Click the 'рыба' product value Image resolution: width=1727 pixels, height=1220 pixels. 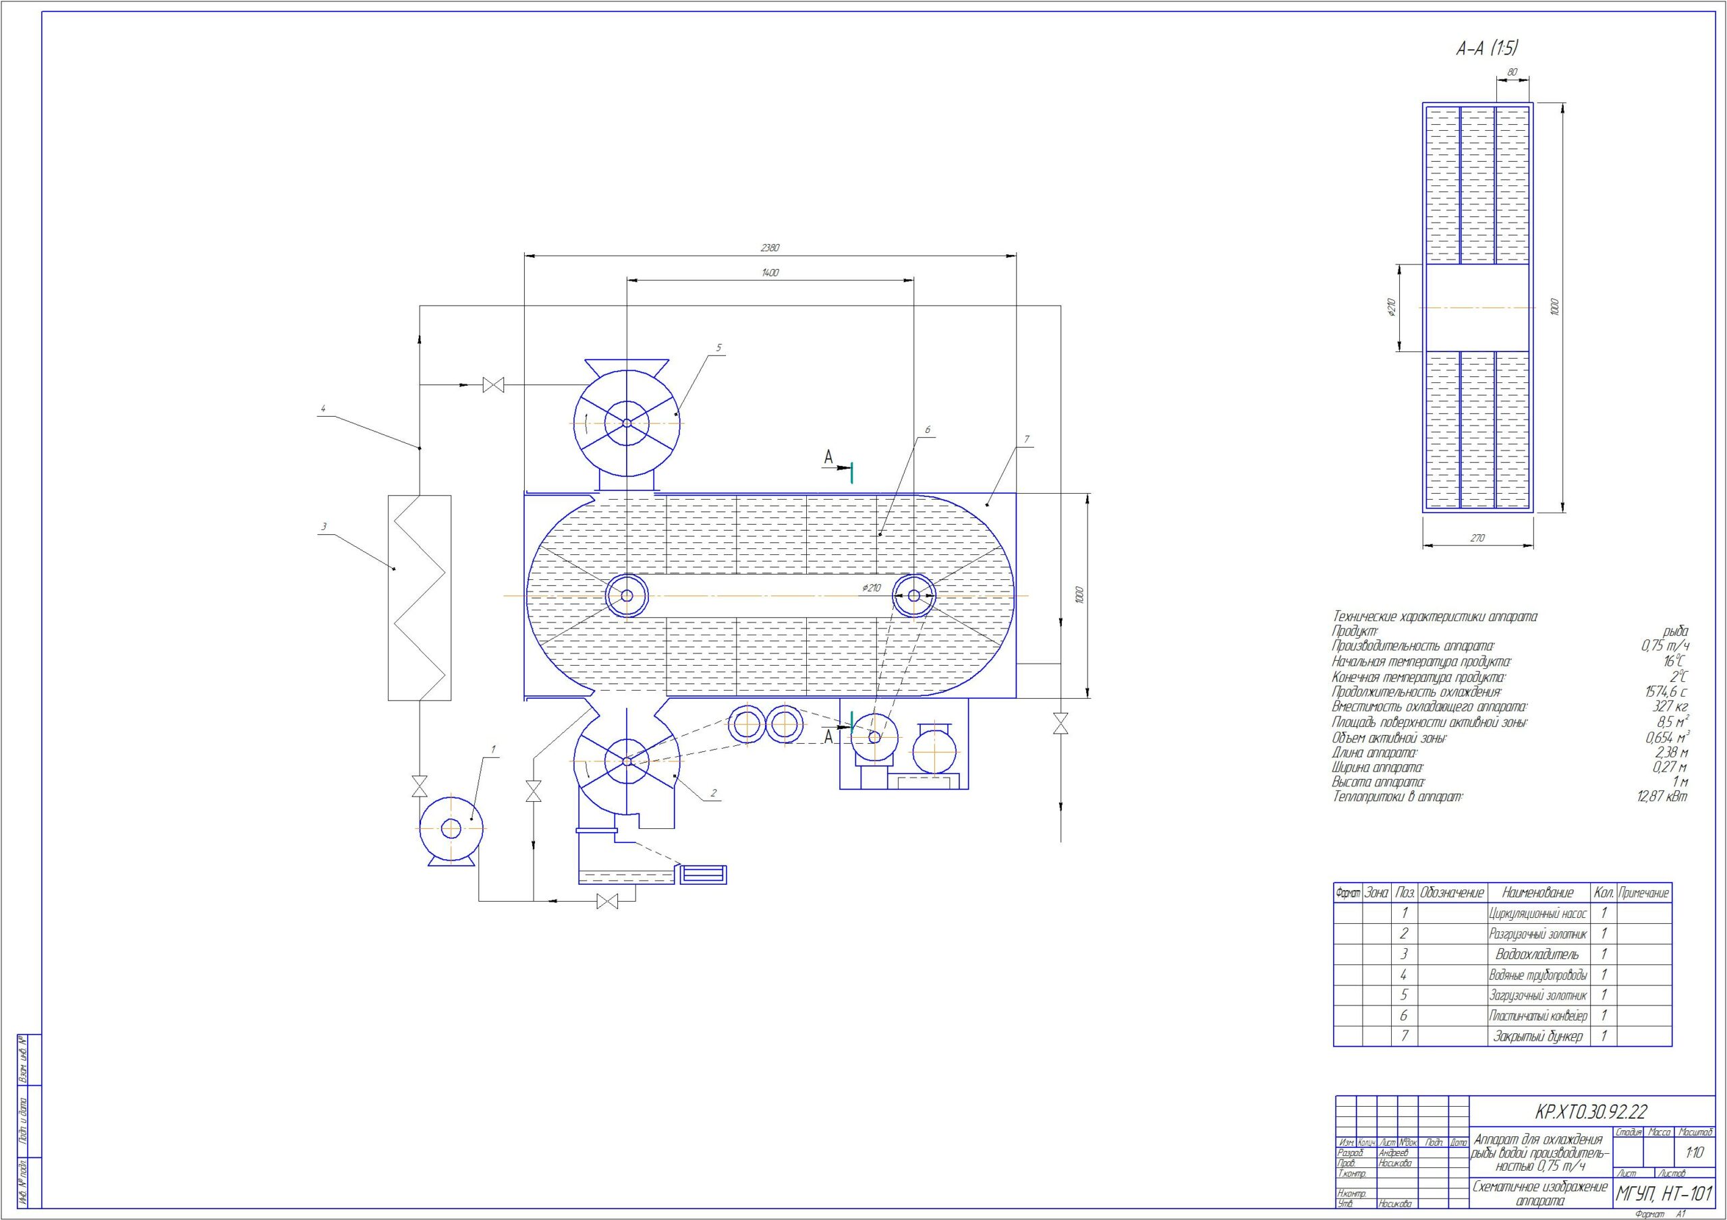pos(1675,631)
